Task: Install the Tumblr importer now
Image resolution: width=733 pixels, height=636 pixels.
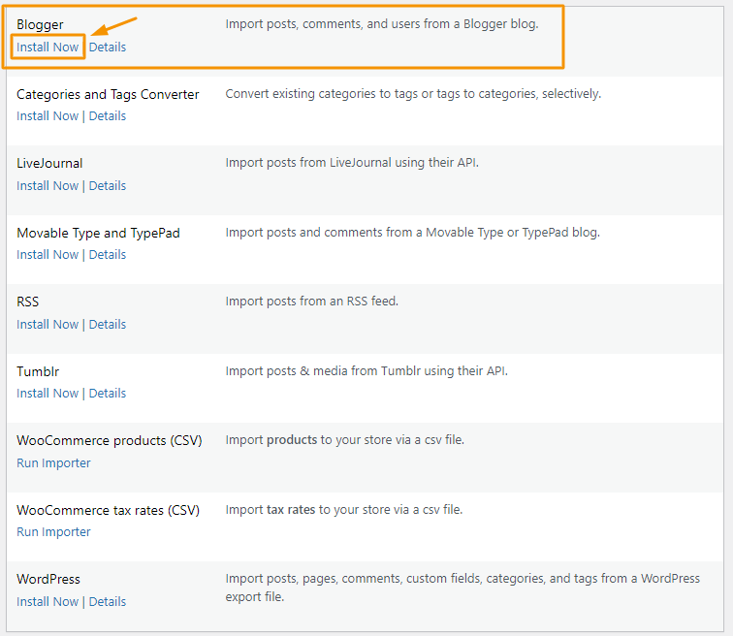Action: 48,394
